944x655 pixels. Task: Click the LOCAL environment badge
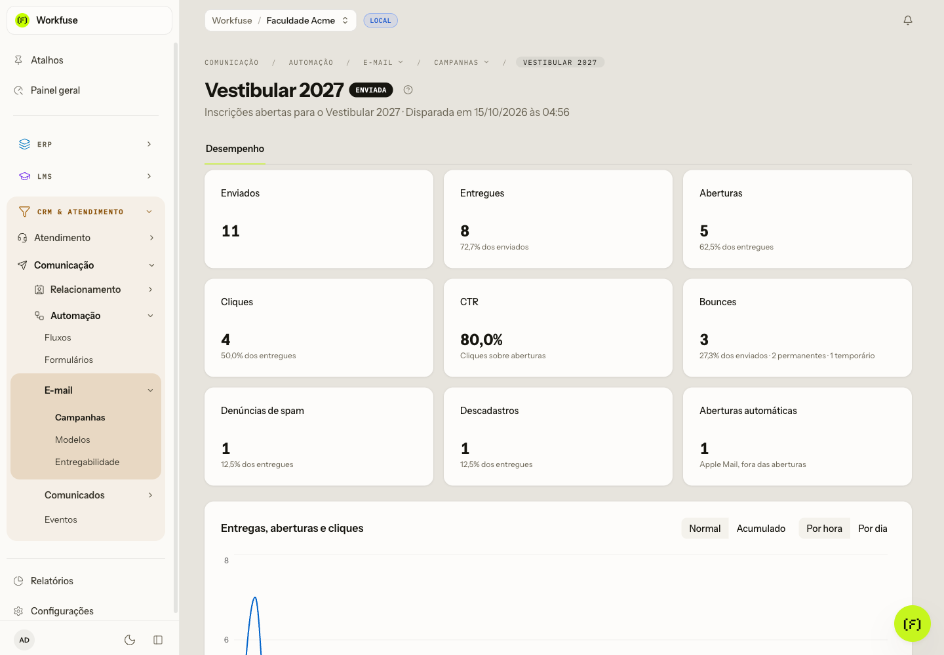[380, 20]
